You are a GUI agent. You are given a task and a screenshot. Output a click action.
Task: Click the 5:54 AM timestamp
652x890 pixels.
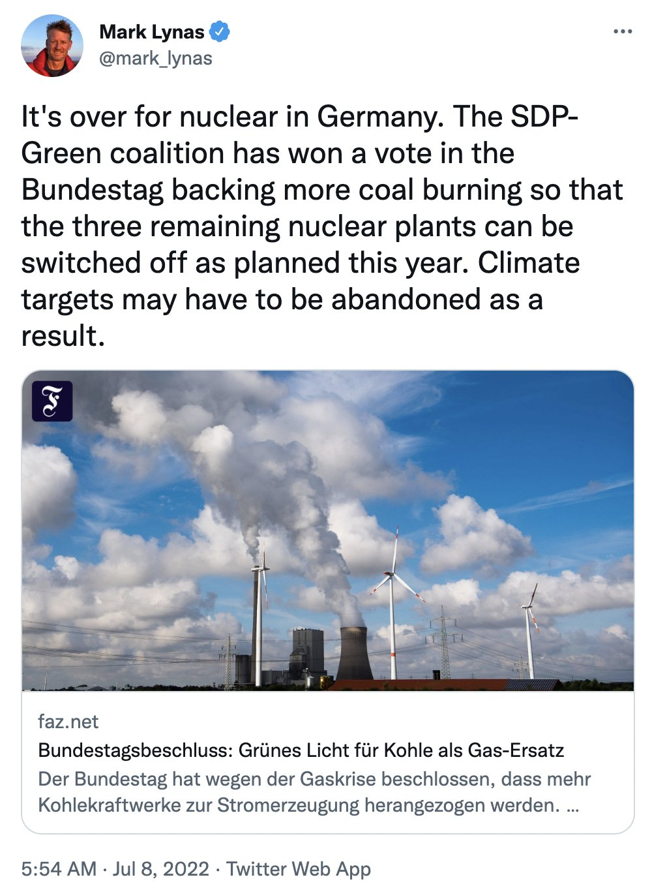[59, 869]
